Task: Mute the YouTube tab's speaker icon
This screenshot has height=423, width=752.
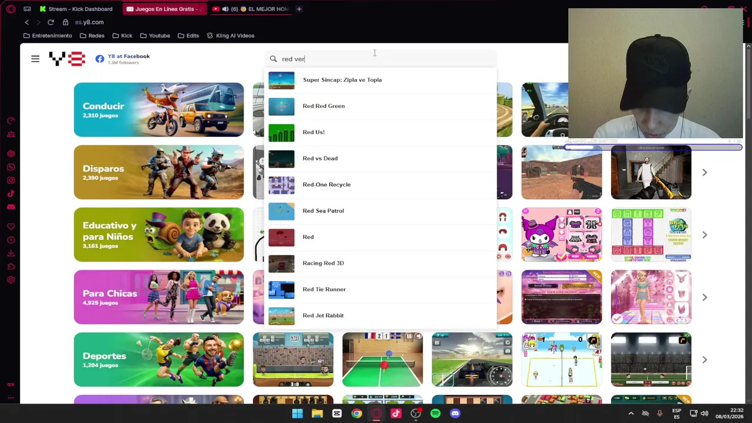Action: (x=226, y=9)
